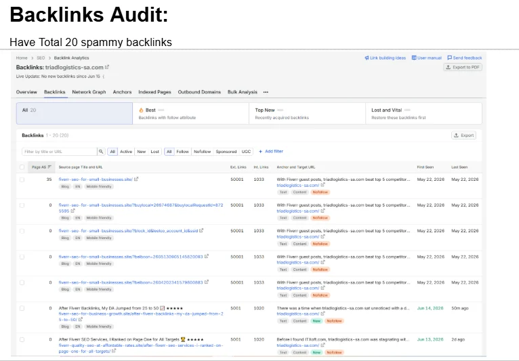Filter backlinks by New status
The image size is (519, 361).
(x=142, y=152)
